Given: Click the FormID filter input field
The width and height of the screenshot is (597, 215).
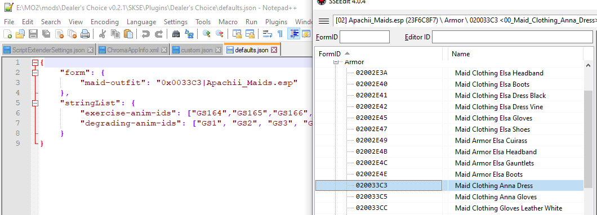Looking at the screenshot, I should pos(364,37).
